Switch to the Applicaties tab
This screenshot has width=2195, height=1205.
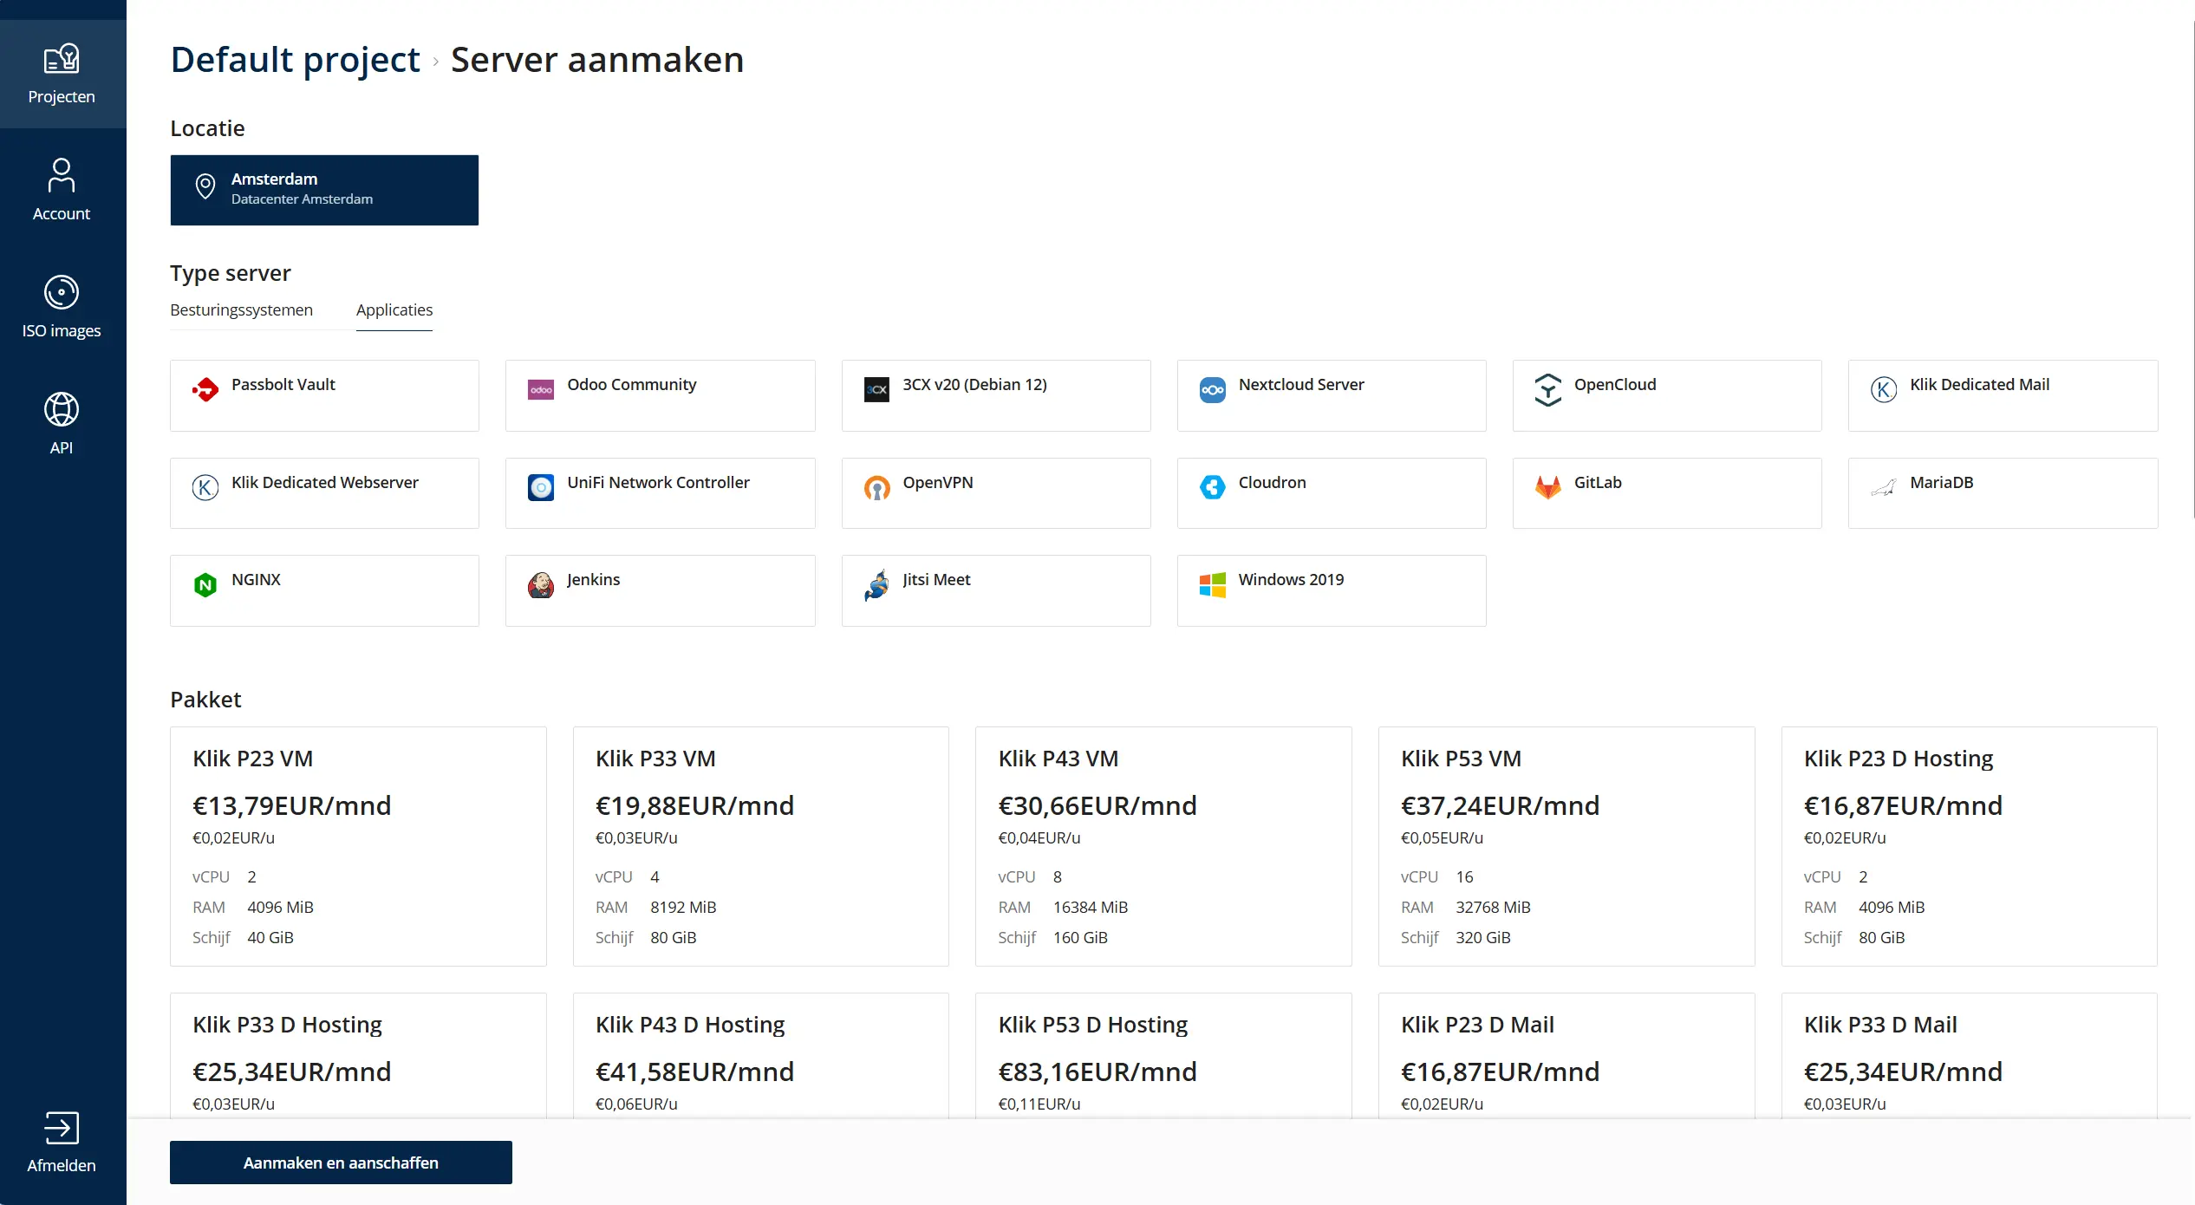(x=394, y=310)
